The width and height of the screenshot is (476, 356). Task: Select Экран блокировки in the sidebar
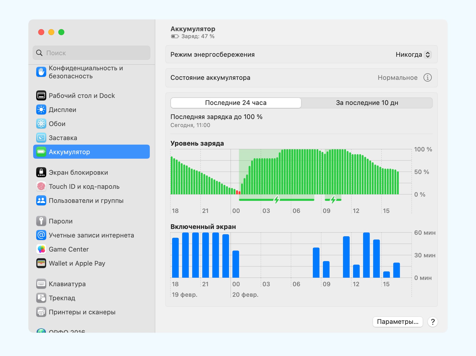click(78, 172)
